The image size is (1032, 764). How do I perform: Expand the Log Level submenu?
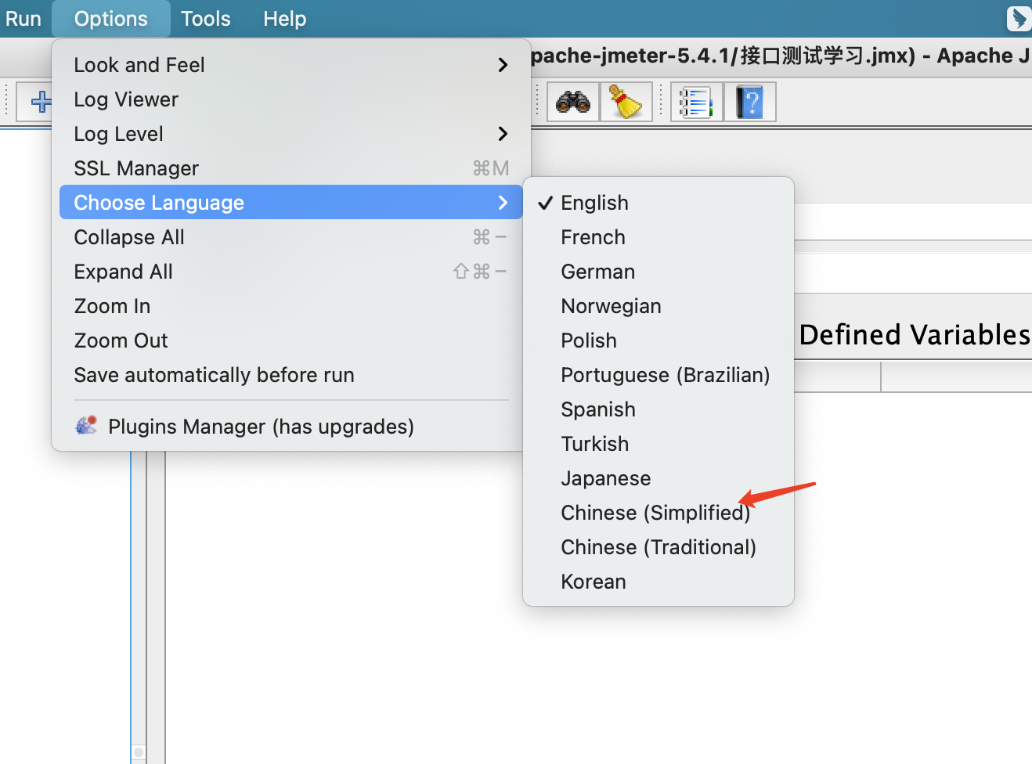291,134
